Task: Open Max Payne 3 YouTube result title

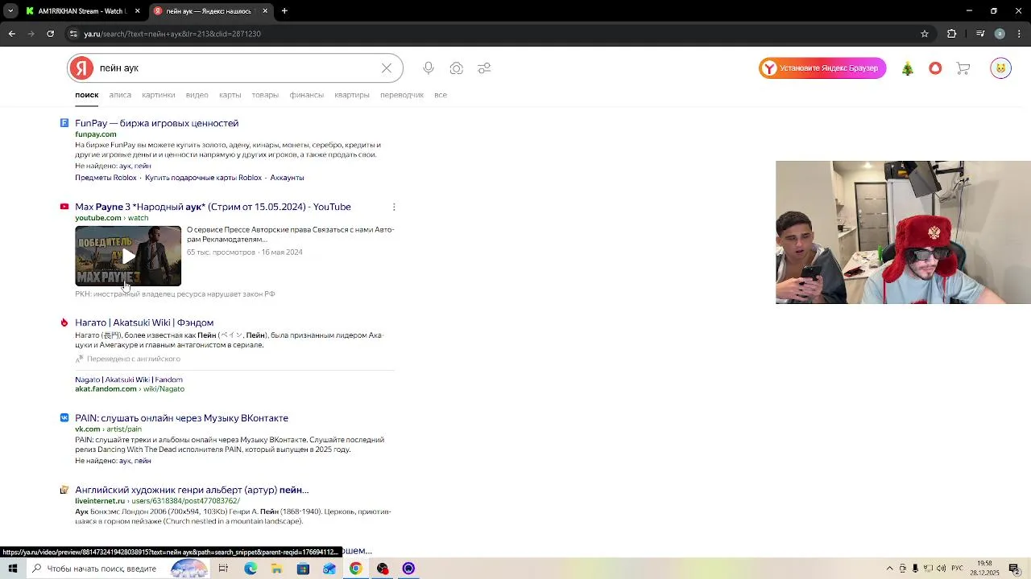Action: 213,207
